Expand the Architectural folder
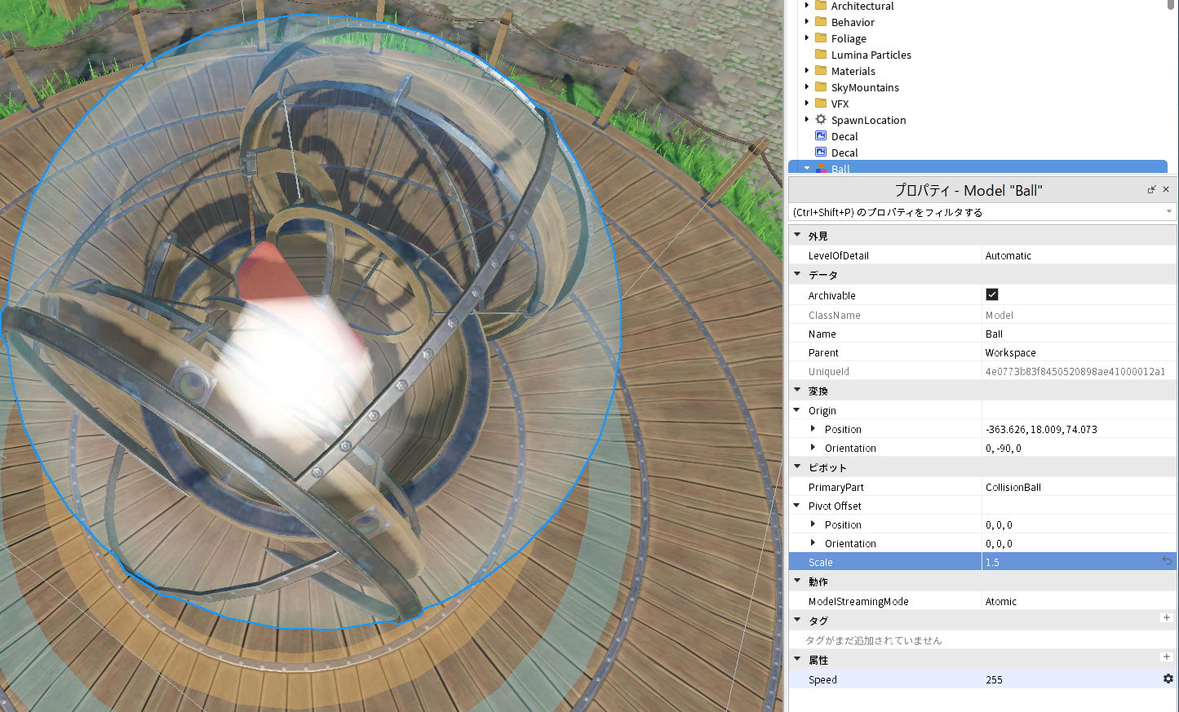This screenshot has width=1179, height=712. click(x=807, y=6)
